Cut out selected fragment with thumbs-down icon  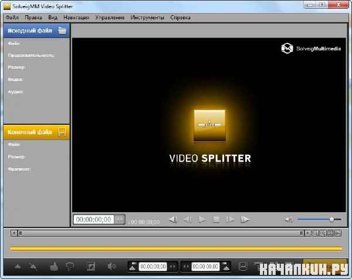tap(70, 267)
